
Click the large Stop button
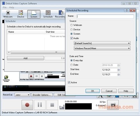coord(52,105)
